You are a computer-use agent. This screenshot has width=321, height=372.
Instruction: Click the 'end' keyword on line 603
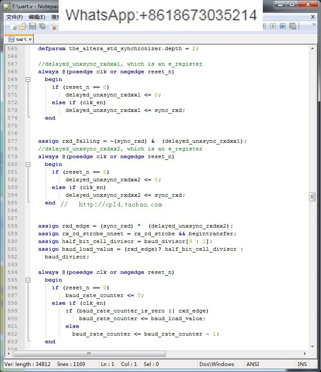[50, 342]
